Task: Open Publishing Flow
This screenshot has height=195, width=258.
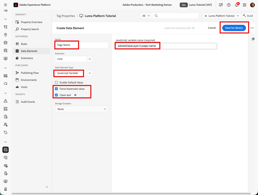Action: pos(30,73)
